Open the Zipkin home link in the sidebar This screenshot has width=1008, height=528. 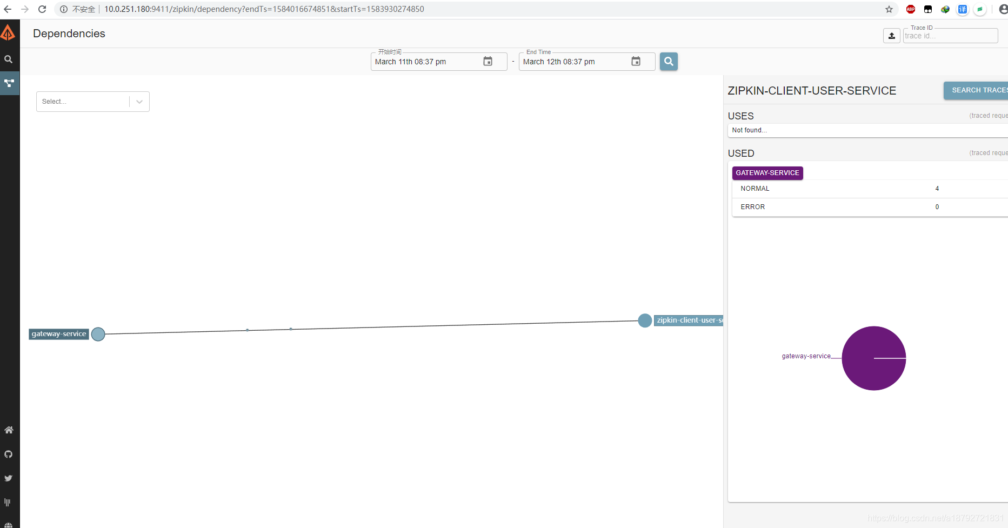click(x=9, y=430)
